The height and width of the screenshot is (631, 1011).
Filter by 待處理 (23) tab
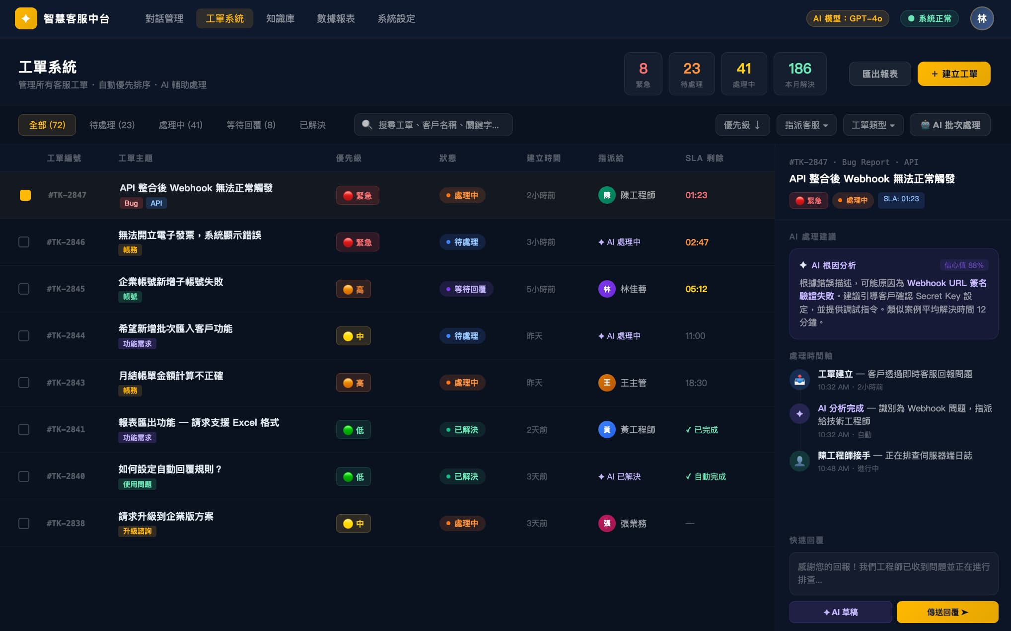tap(112, 125)
